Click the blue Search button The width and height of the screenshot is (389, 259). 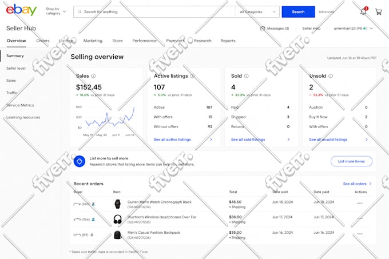298,11
